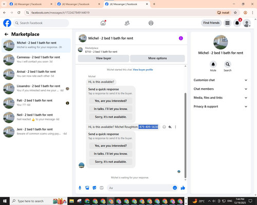Reload the page in the browser
The width and height of the screenshot is (257, 205).
[x=19, y=13]
